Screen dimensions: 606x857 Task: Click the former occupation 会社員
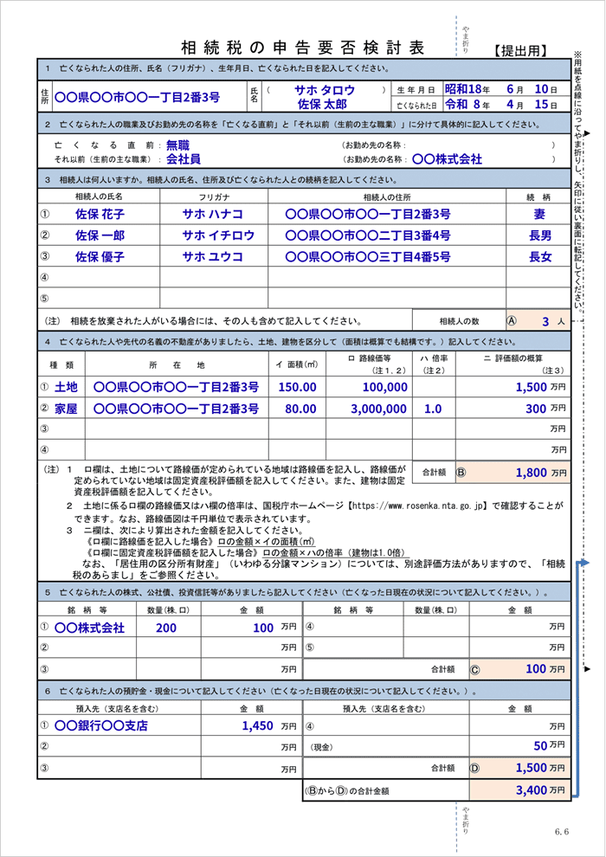183,159
